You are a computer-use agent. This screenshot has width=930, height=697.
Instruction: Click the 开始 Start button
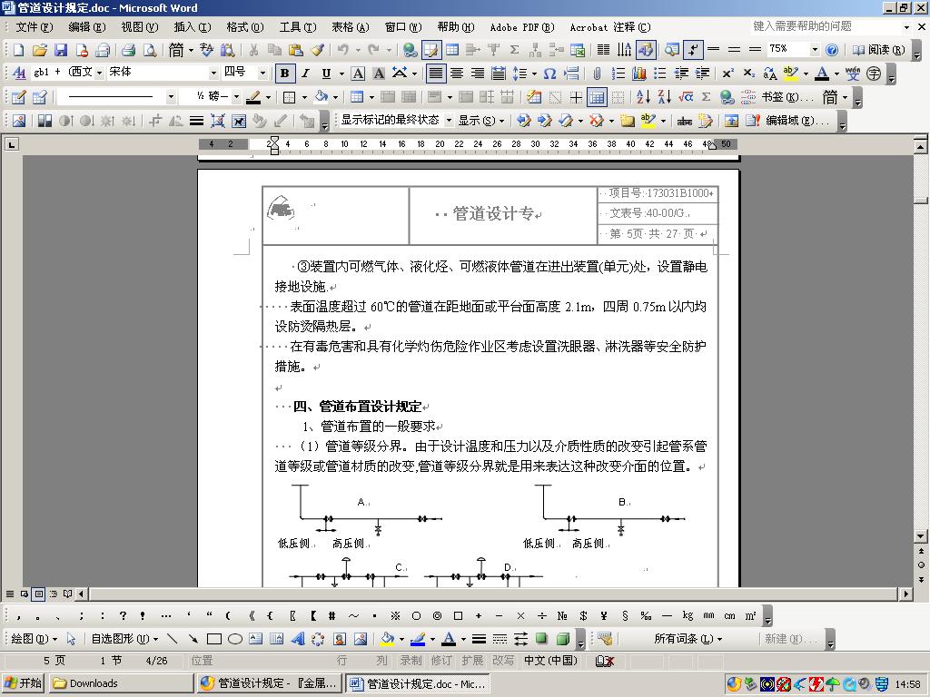[24, 683]
